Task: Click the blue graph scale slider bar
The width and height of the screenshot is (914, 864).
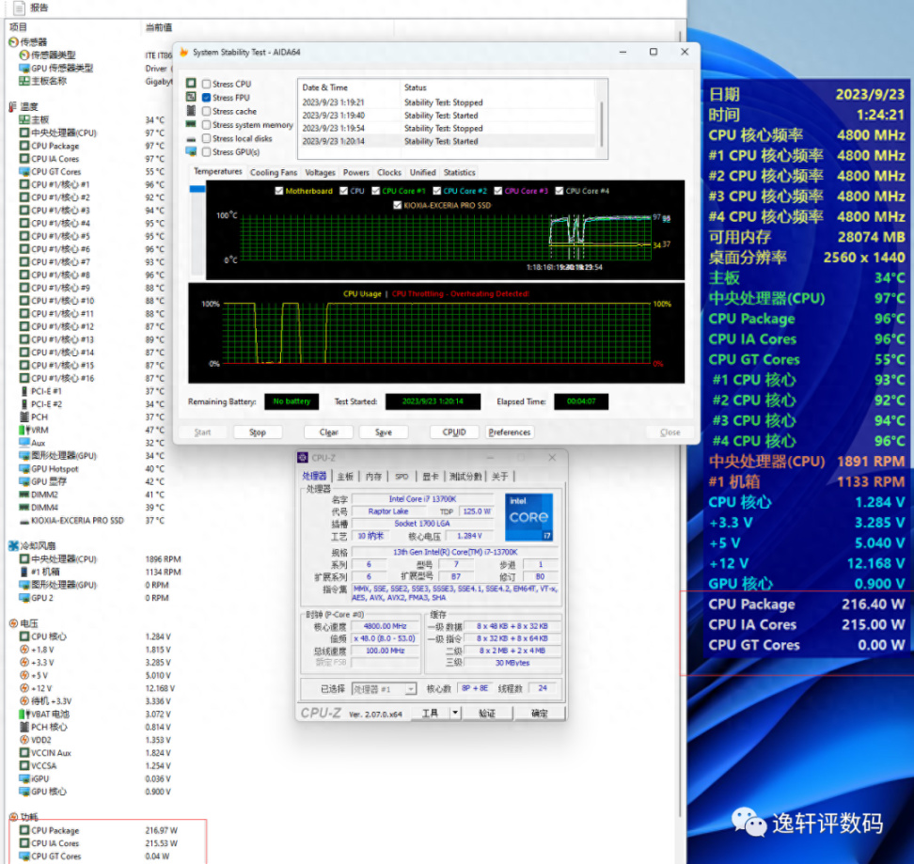Action: [197, 190]
